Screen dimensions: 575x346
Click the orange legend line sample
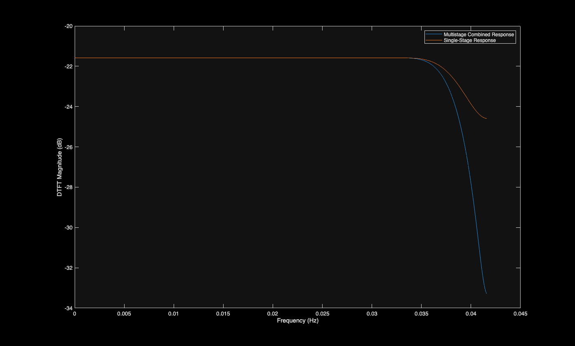pos(434,40)
